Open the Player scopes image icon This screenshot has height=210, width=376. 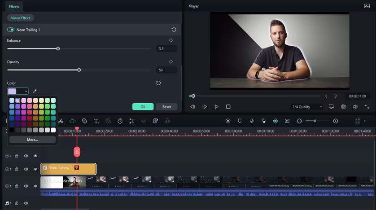click(x=367, y=6)
